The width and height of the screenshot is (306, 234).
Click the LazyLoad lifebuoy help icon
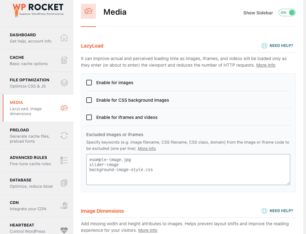pos(264,46)
